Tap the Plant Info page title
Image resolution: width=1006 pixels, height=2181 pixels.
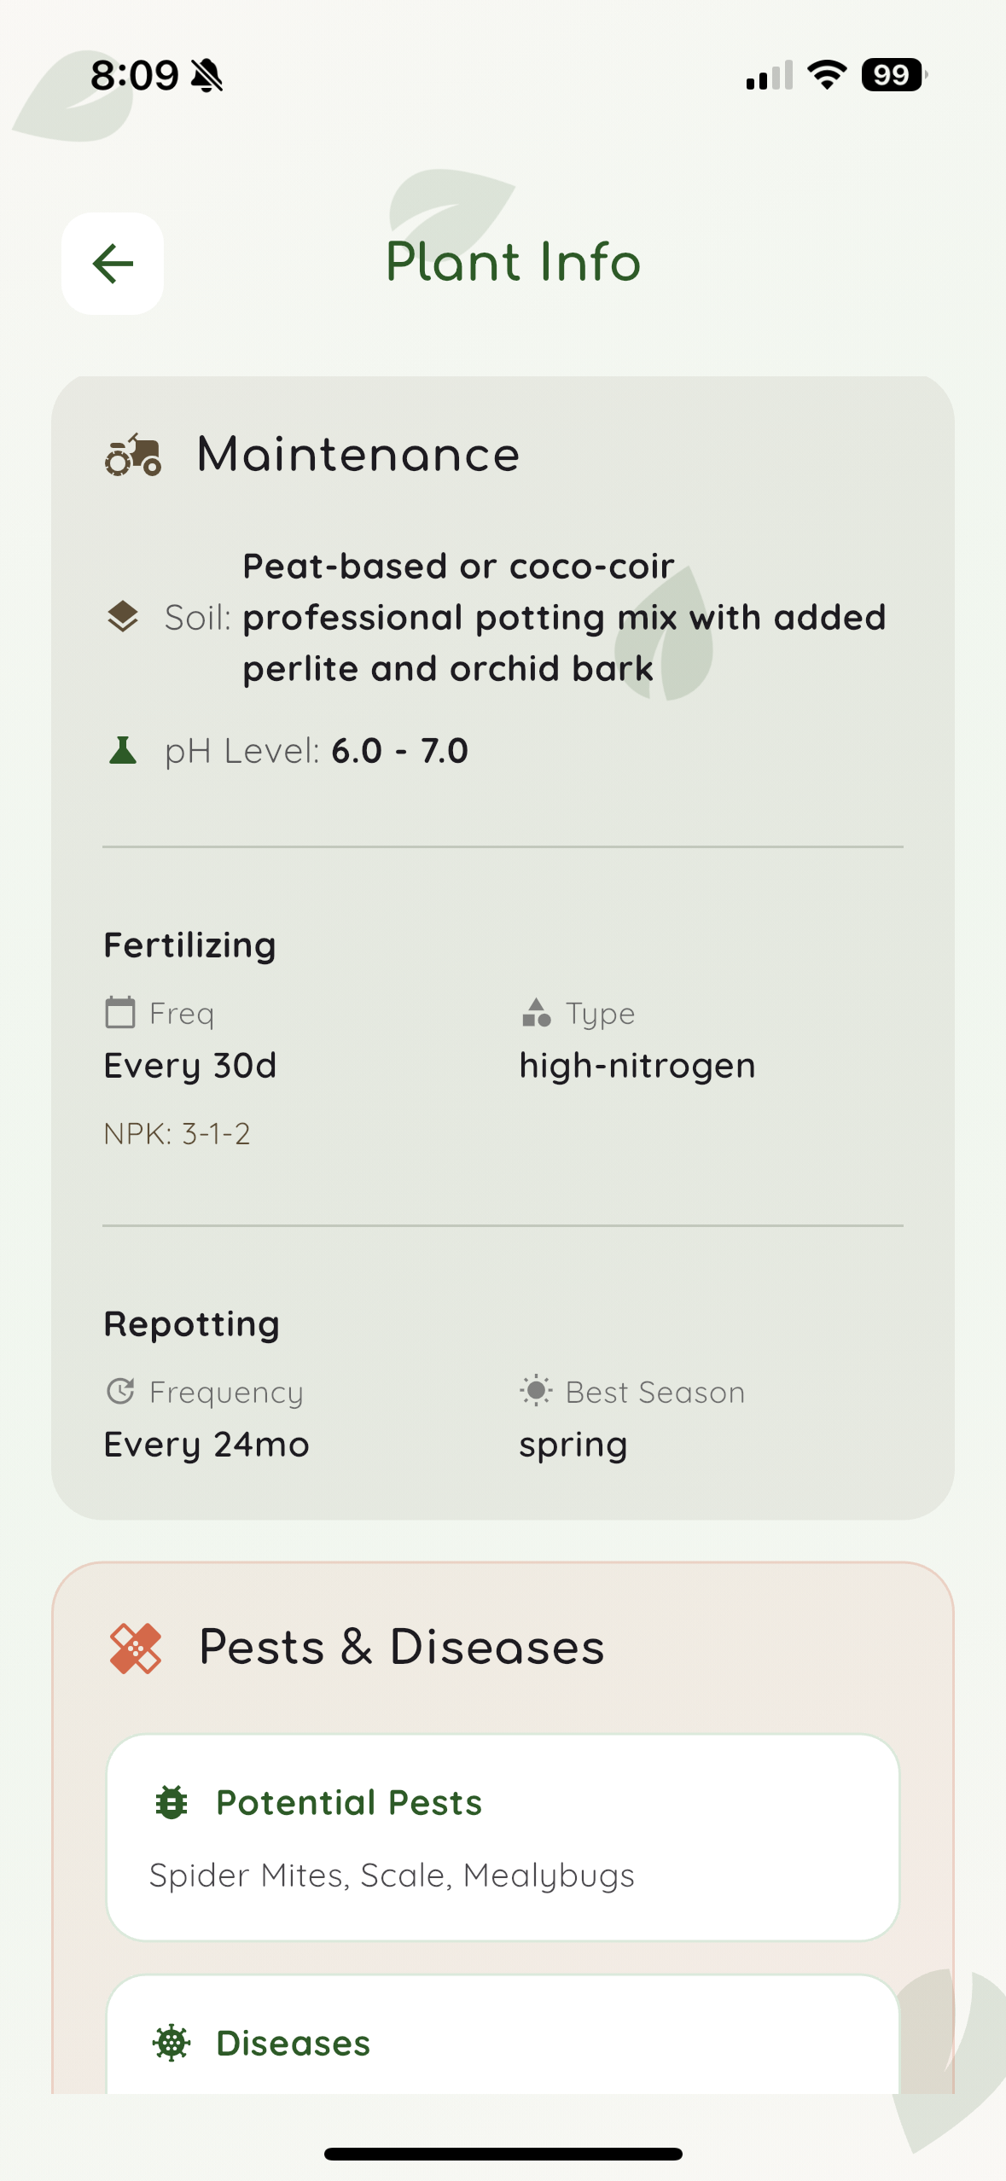coord(513,262)
